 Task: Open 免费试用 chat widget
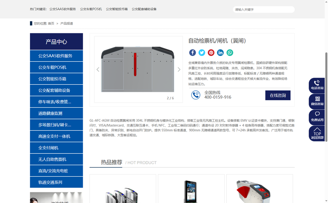tap(317, 117)
